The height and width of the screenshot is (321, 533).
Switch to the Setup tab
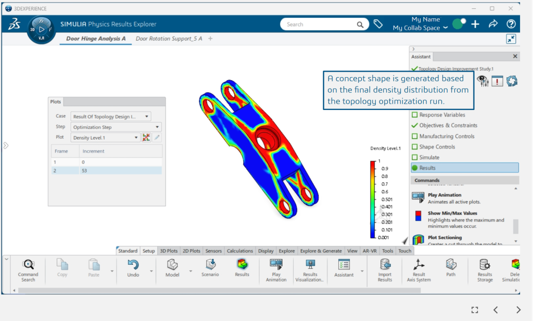click(148, 251)
